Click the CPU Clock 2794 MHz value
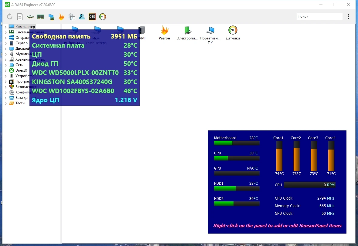Image resolution: width=358 pixels, height=246 pixels. pyautogui.click(x=326, y=198)
